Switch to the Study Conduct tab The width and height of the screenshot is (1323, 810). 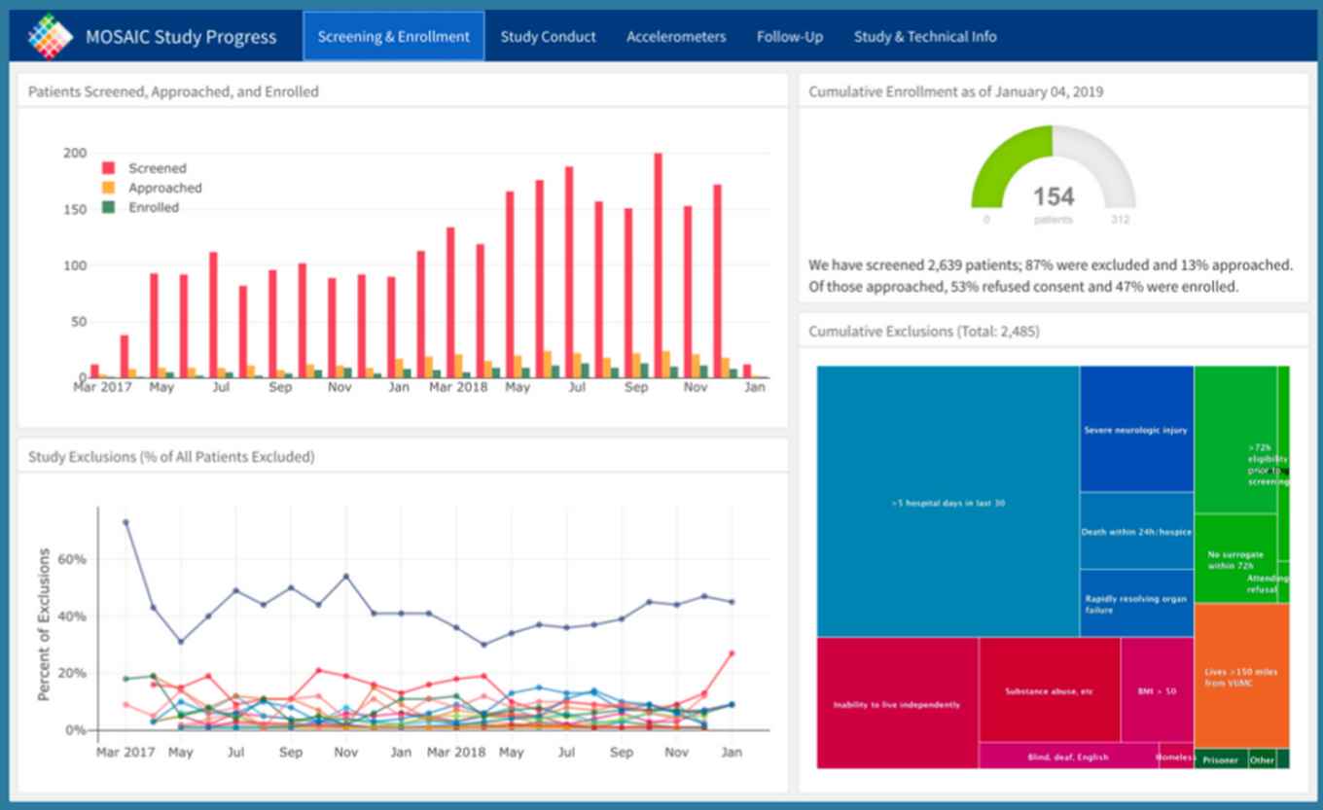pos(548,36)
